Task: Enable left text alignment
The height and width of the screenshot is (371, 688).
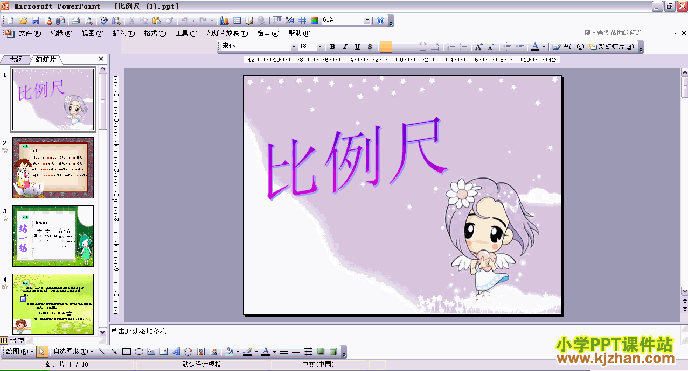Action: click(386, 47)
